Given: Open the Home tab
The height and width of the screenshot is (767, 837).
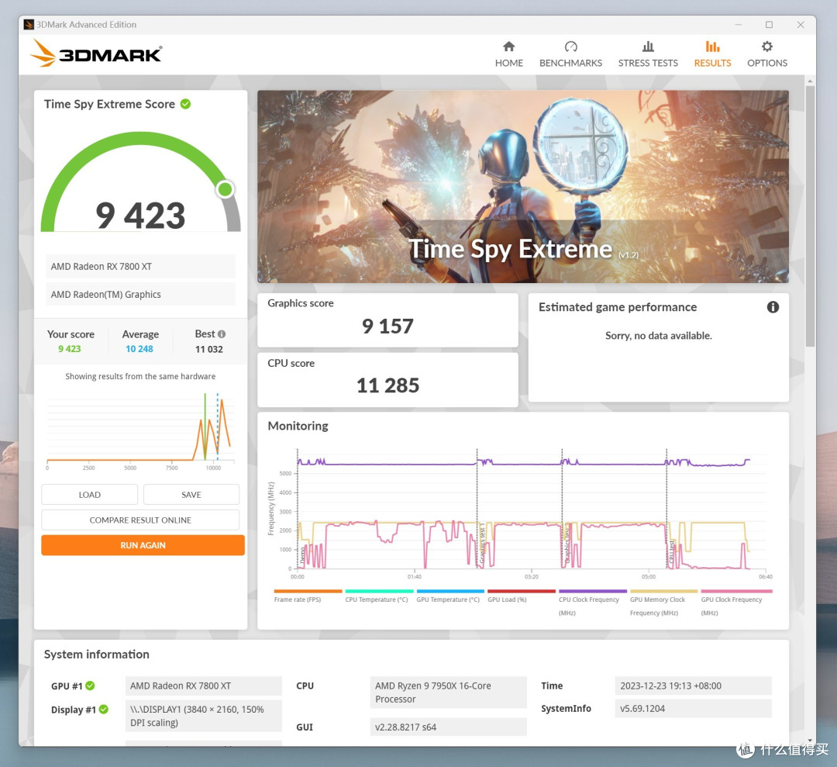Looking at the screenshot, I should (x=508, y=54).
